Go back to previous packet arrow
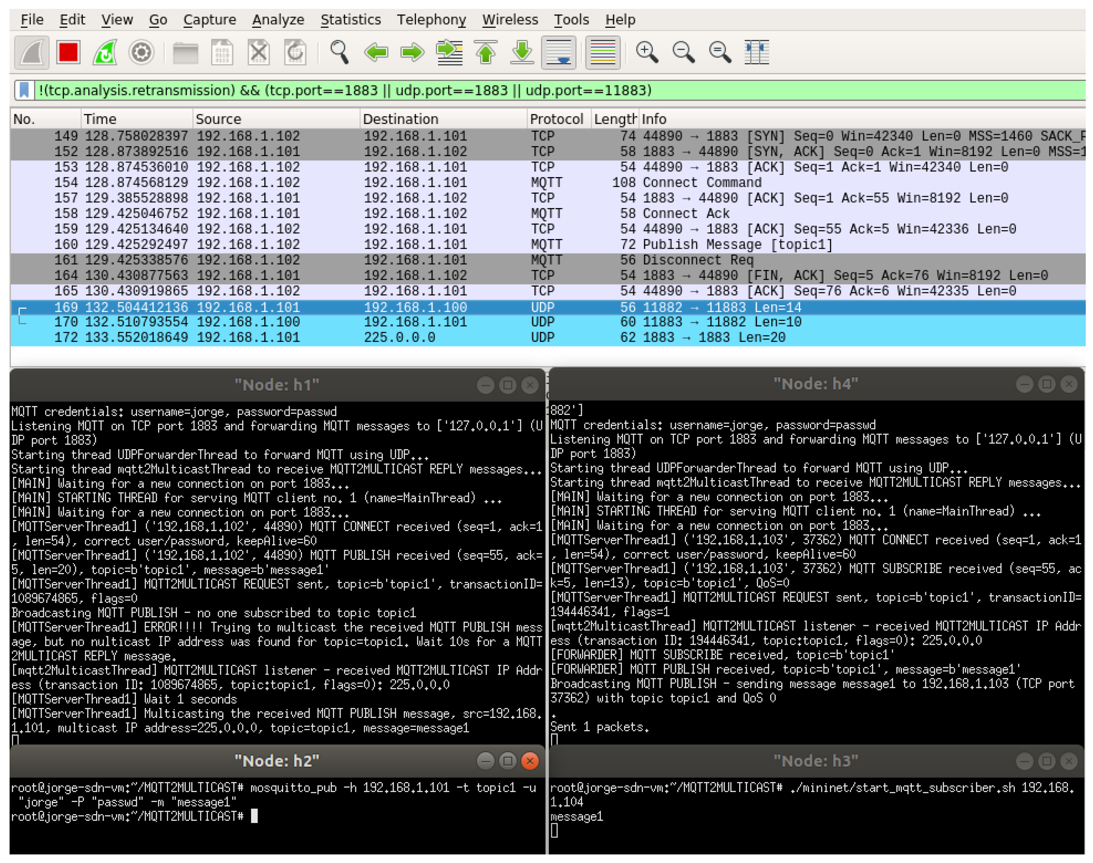 pyautogui.click(x=376, y=52)
